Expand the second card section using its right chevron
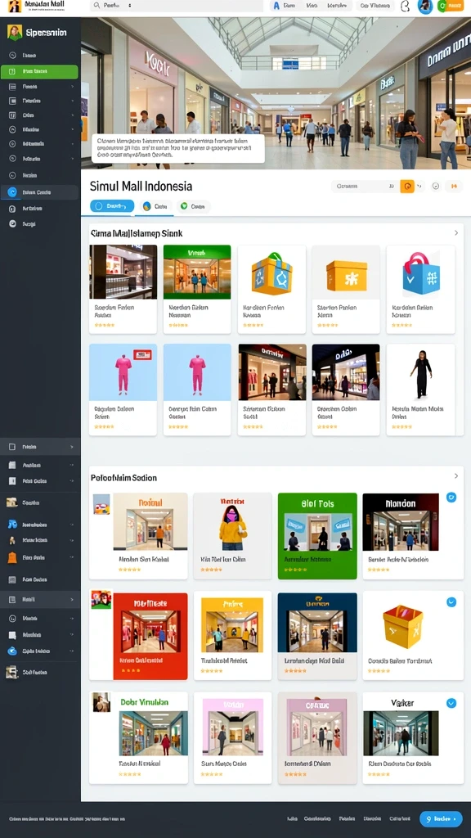Screen dimensions: 471x838 [456, 475]
